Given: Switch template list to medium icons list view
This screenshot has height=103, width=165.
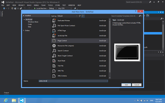Looking at the screenshot, I should point(83,16).
